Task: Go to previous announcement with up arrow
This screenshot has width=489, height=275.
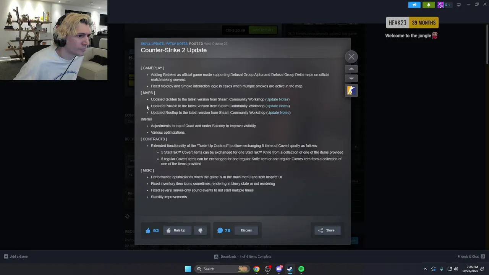Action: coord(351,69)
